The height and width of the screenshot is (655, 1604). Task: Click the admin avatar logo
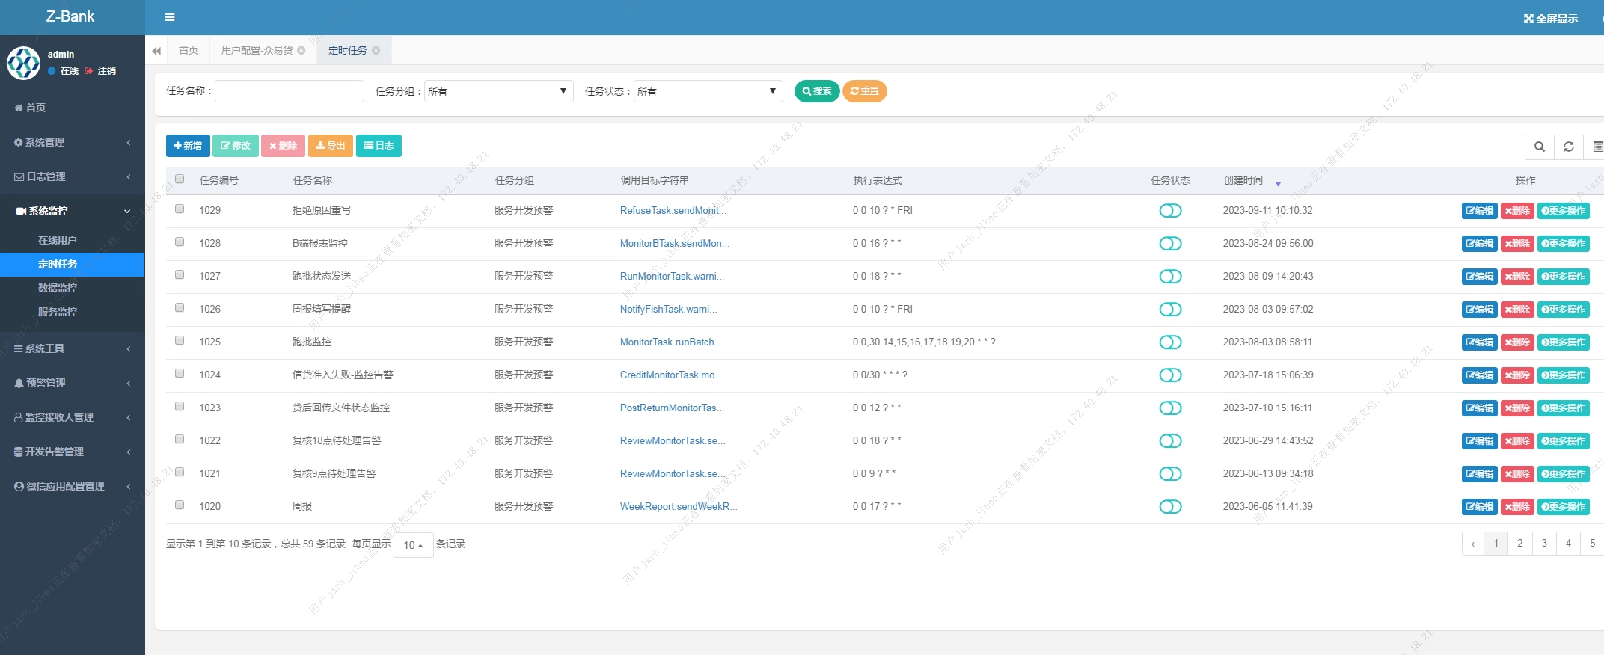point(23,63)
